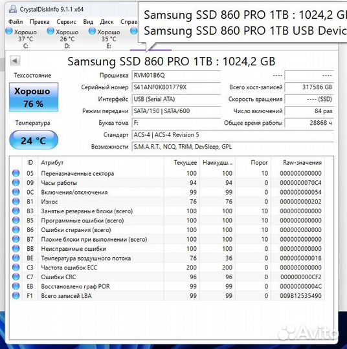Select drive E: at 35 °C
The width and height of the screenshot is (347, 349).
tap(104, 38)
